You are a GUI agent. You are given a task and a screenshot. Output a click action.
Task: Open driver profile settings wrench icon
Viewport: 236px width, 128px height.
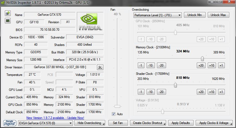(x=100, y=67)
